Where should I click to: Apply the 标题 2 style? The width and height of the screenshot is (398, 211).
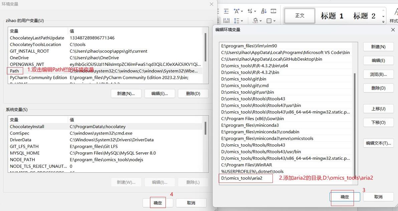point(364,16)
